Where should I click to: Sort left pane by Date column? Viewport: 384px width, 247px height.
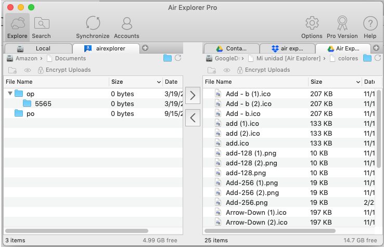coord(173,82)
